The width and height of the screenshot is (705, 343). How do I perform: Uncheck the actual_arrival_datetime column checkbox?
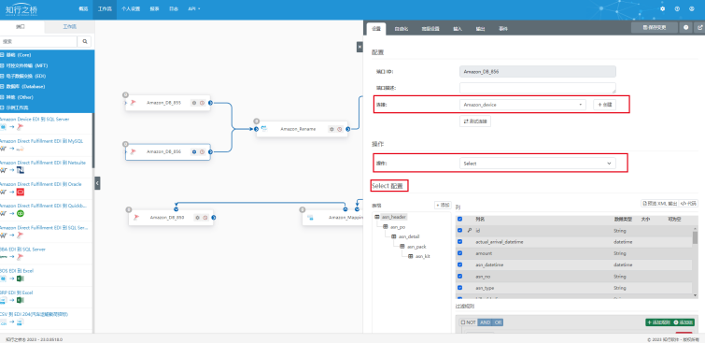(459, 242)
